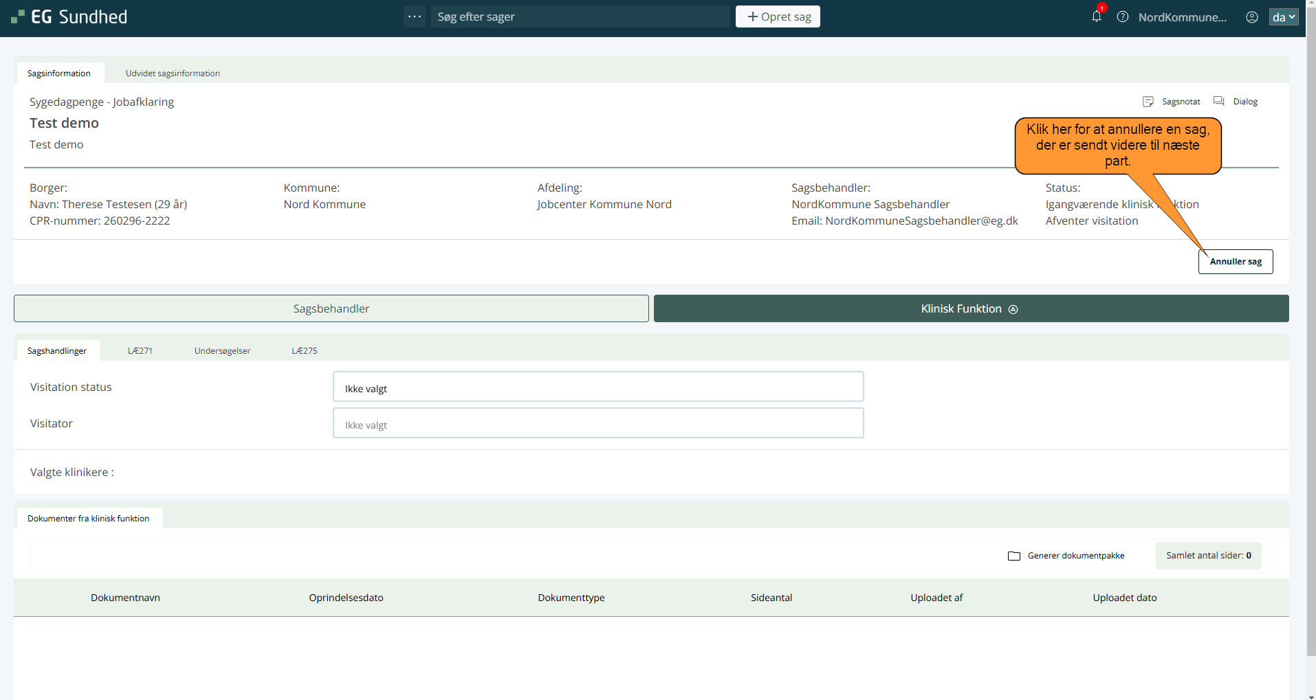
Task: Open the Visitator dropdown
Action: [x=597, y=424]
